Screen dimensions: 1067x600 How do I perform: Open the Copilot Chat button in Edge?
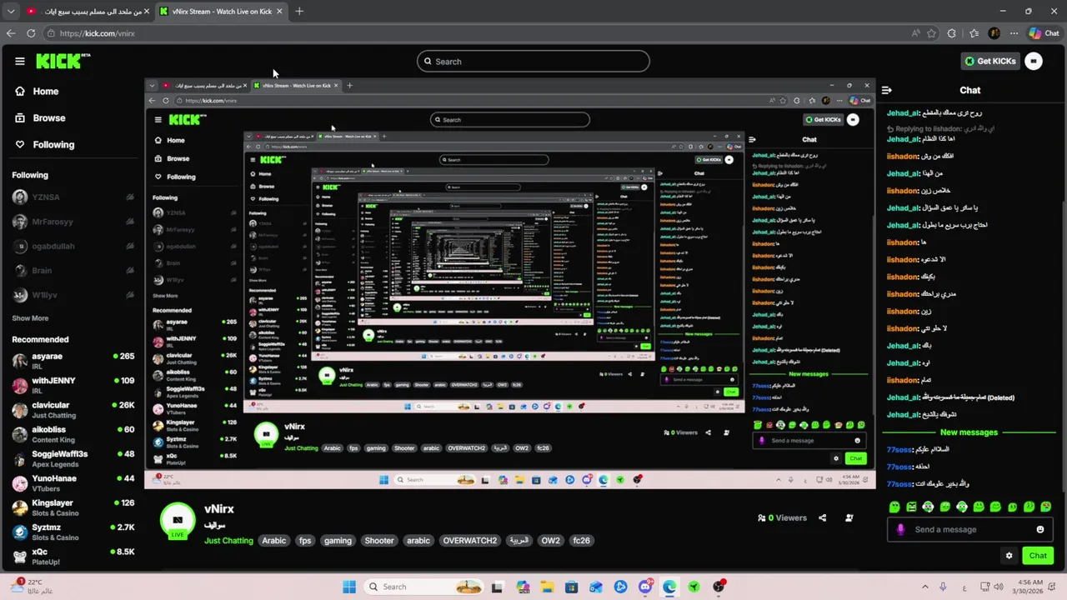(1044, 33)
